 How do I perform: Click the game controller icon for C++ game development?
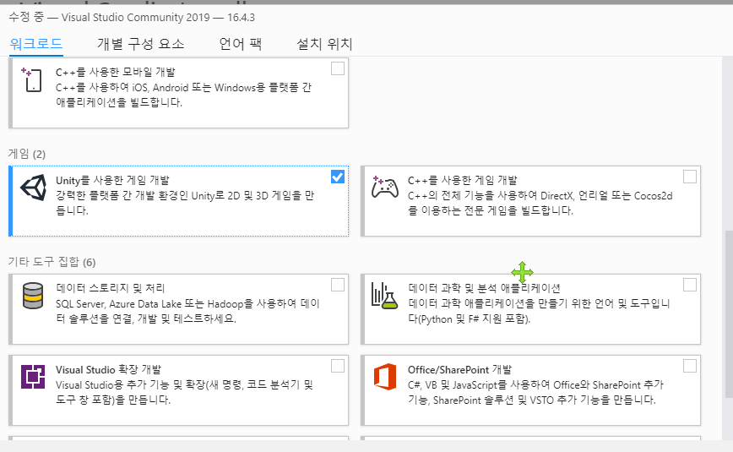click(385, 188)
